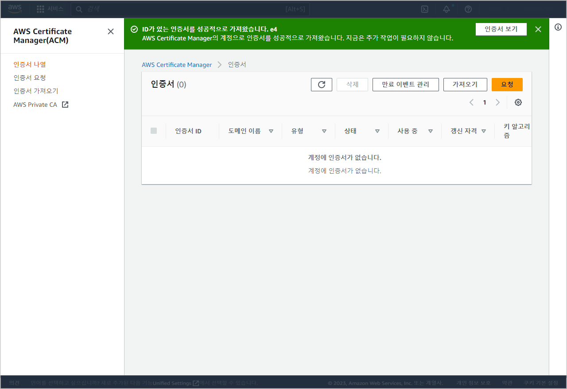The width and height of the screenshot is (567, 389).
Task: Click the 인증서 보기 button in banner
Action: [x=501, y=29]
